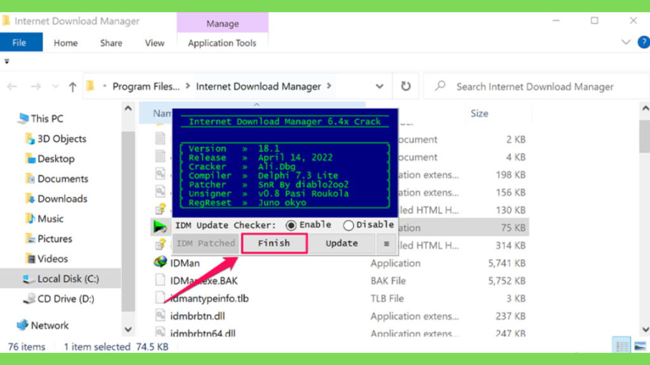This screenshot has width=650, height=365.
Task: Switch to large thumbnails view layout
Action: pos(640,346)
